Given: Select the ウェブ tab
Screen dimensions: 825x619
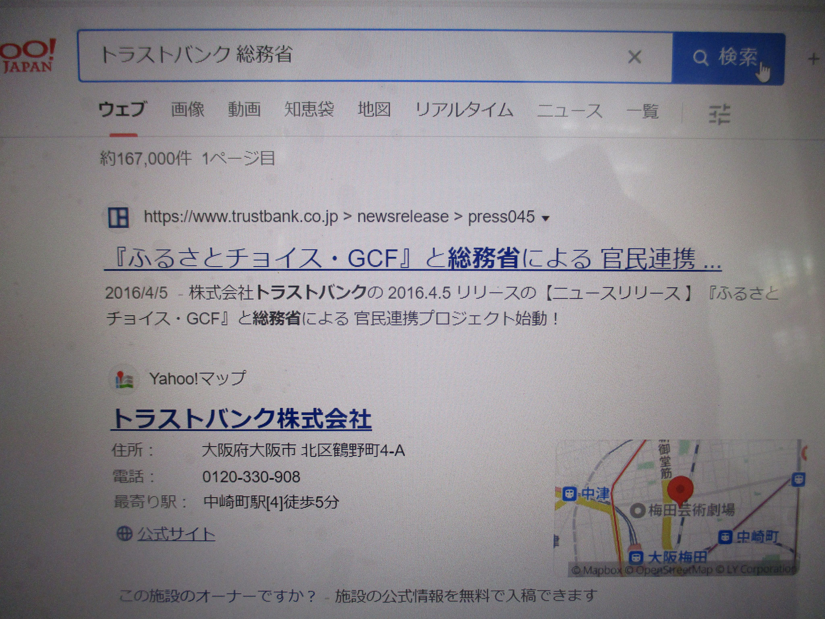Looking at the screenshot, I should tap(122, 110).
